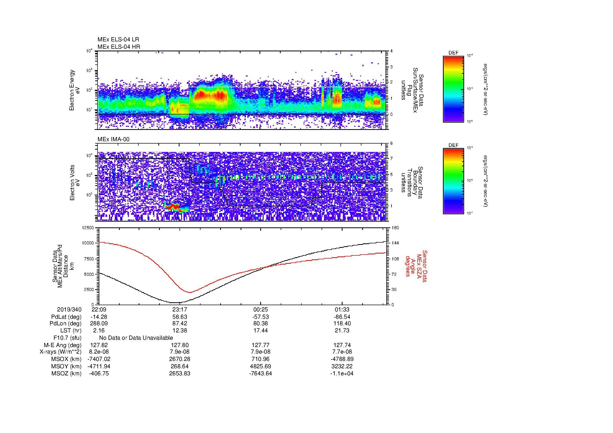Click the 'MEx ELS-04 HR' panel title
The height and width of the screenshot is (433, 613).
[x=119, y=47]
